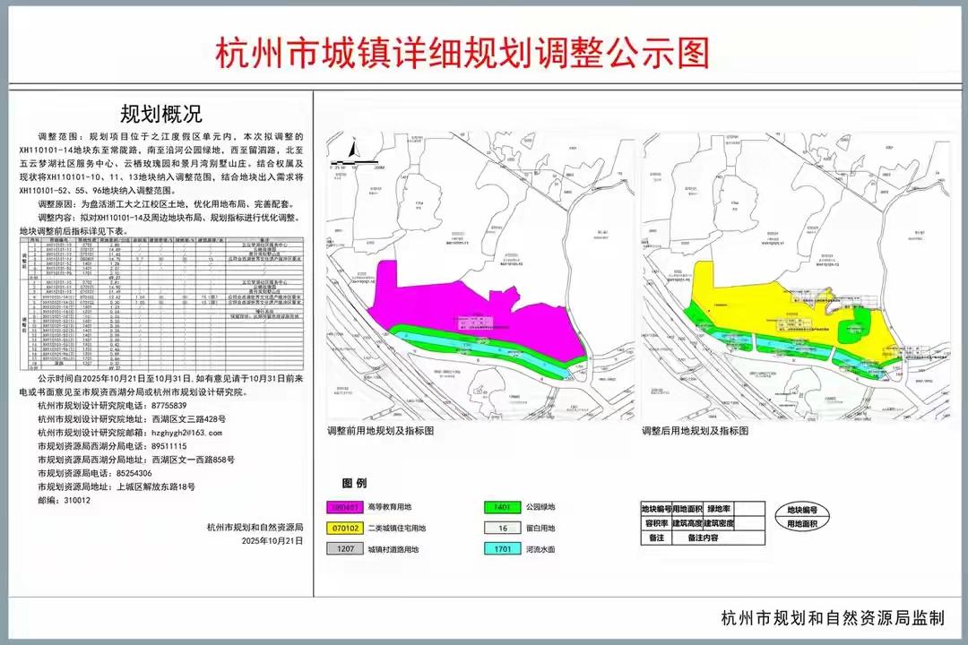Click the cyan 1701 river legend swatch
The height and width of the screenshot is (645, 968).
tap(503, 549)
